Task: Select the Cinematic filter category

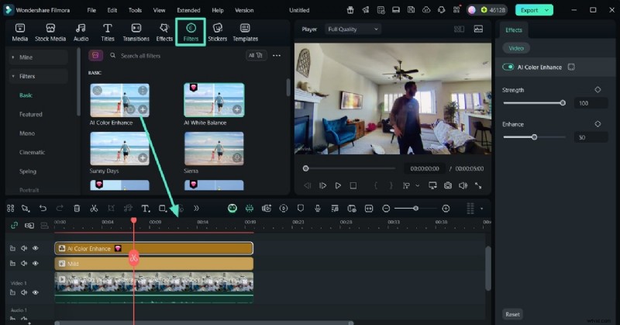Action: (x=32, y=152)
